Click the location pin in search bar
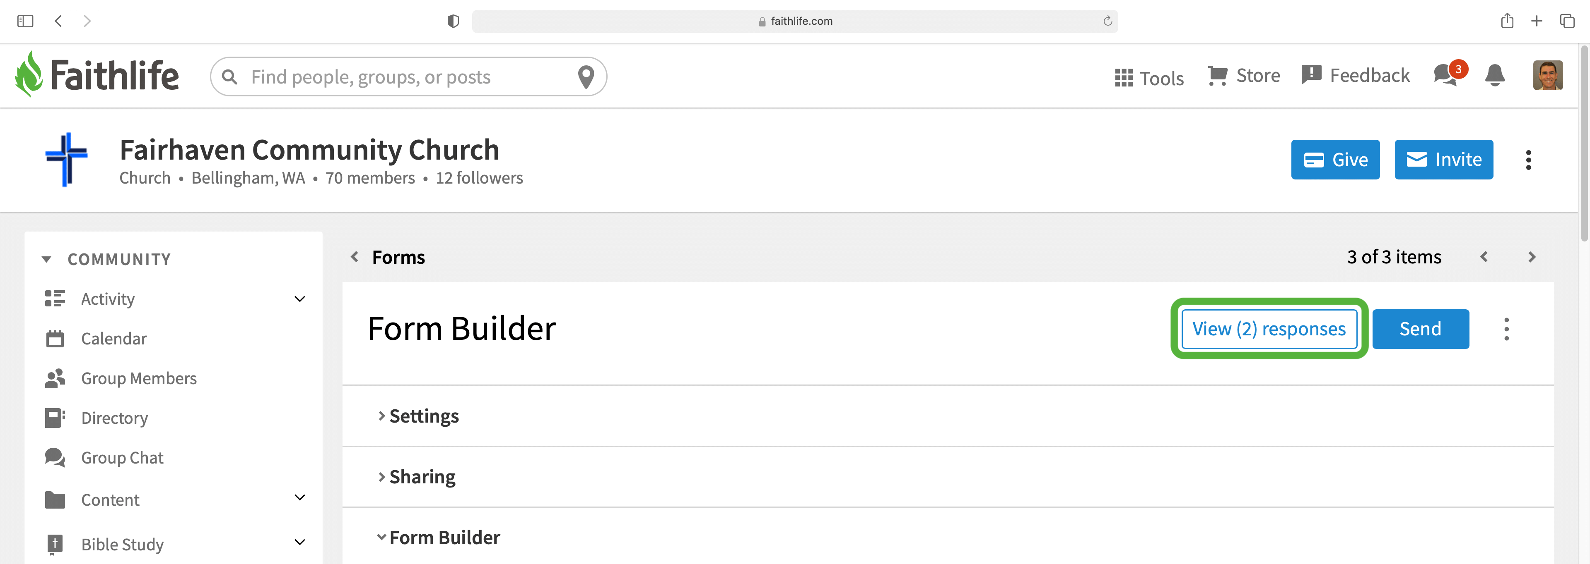 click(585, 76)
